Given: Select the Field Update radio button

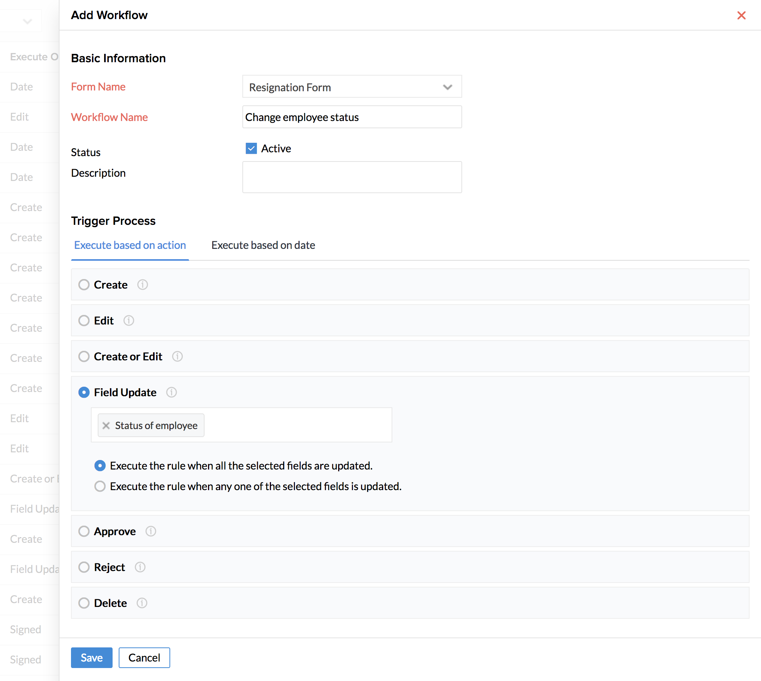Looking at the screenshot, I should click(84, 392).
